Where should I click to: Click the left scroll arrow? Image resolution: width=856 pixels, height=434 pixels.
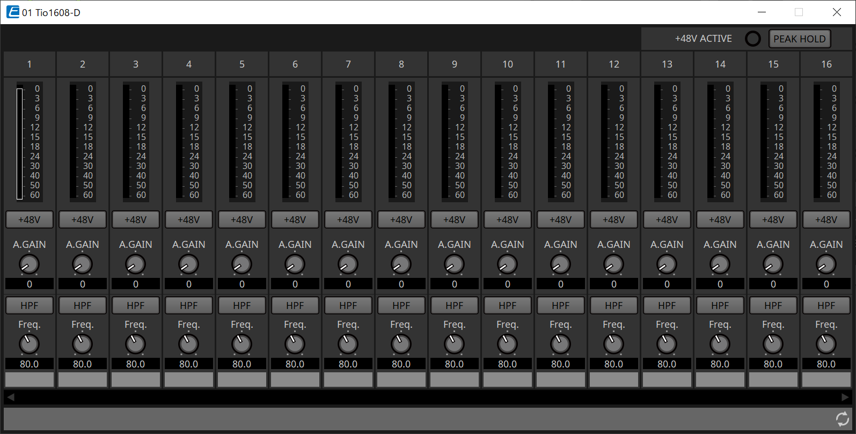click(11, 397)
